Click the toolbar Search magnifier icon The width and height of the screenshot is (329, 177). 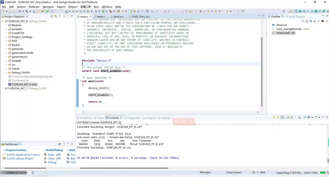click(284, 11)
